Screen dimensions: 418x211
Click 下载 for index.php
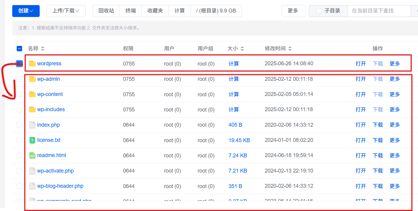pyautogui.click(x=378, y=125)
